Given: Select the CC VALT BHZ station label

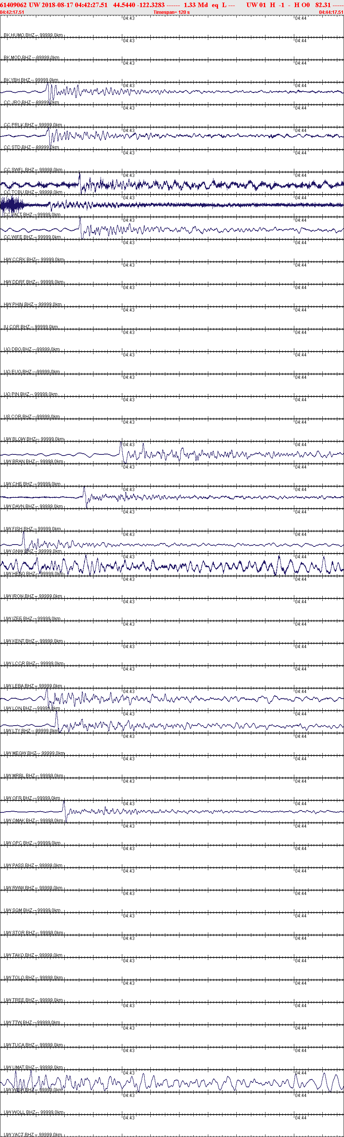Looking at the screenshot, I should [x=32, y=215].
